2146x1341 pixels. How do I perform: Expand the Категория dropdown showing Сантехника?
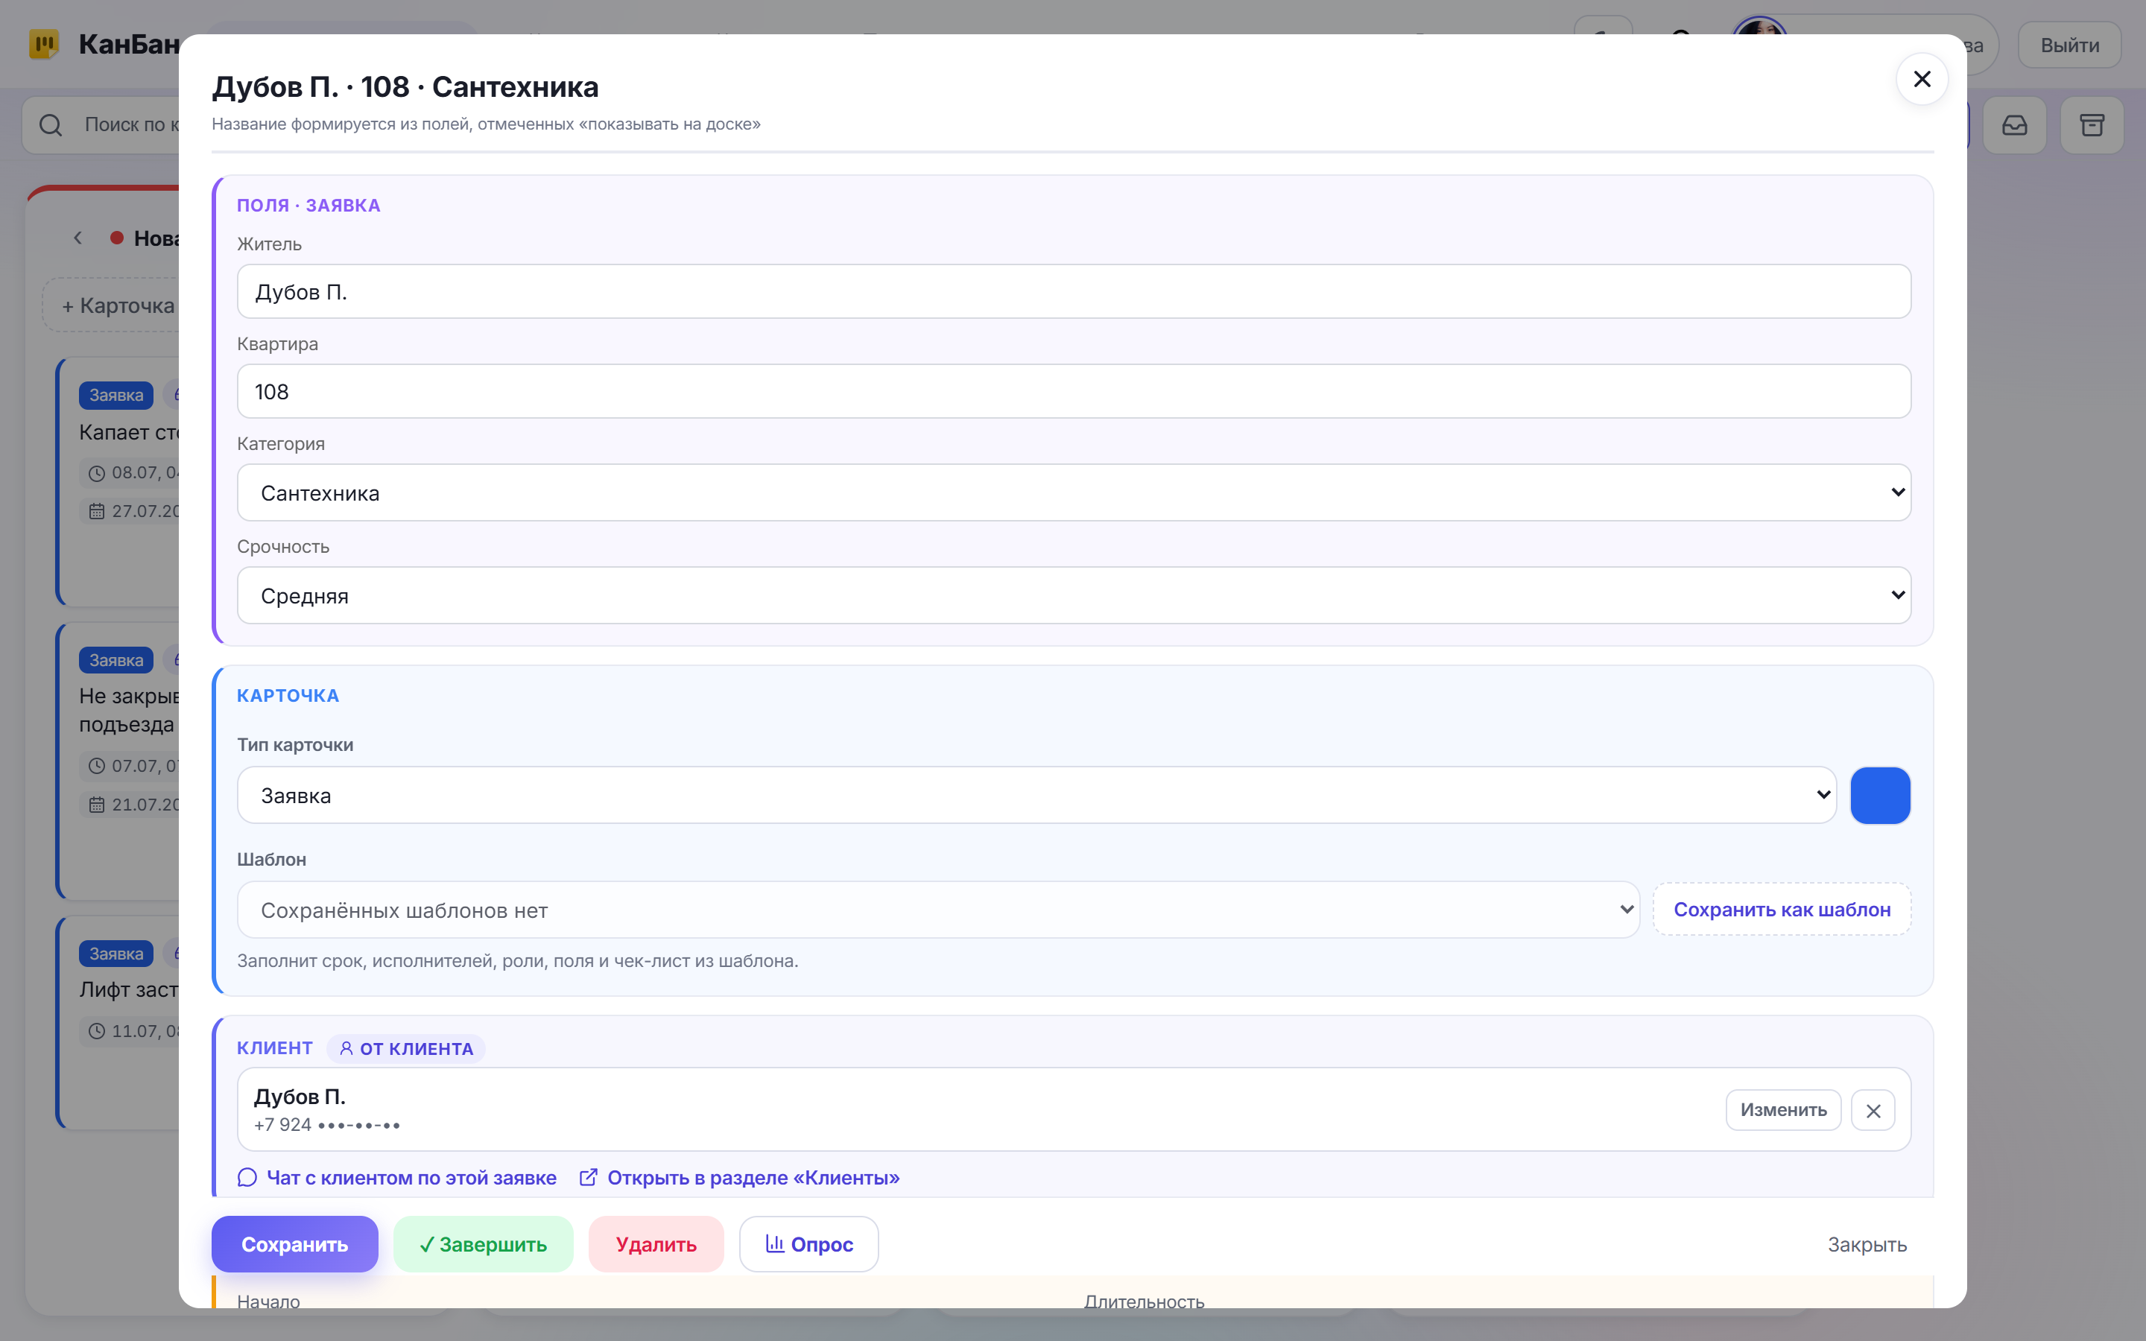(x=1074, y=492)
